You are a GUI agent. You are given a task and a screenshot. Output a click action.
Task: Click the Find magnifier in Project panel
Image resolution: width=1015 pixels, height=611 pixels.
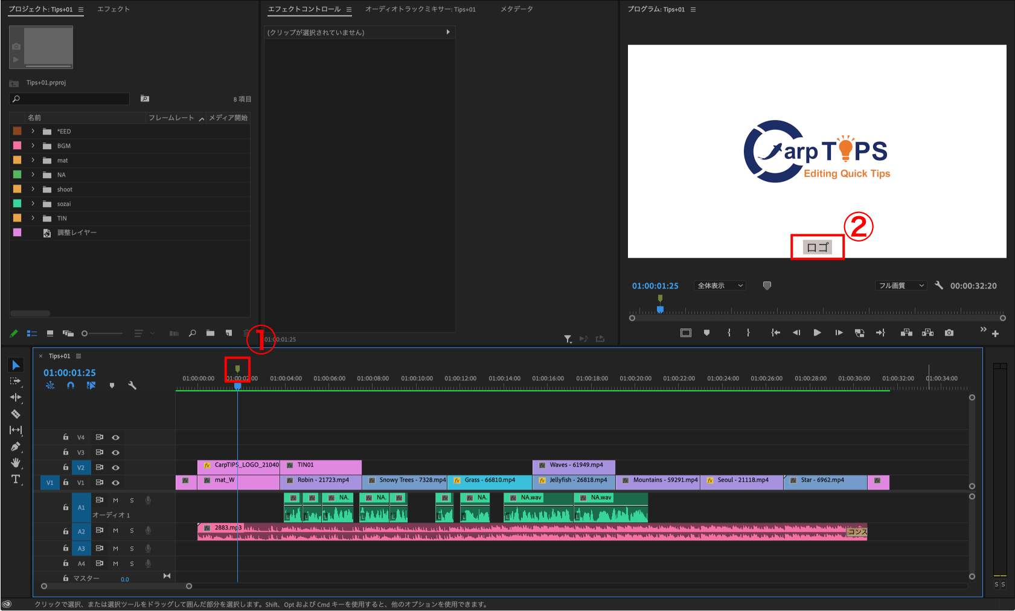192,333
